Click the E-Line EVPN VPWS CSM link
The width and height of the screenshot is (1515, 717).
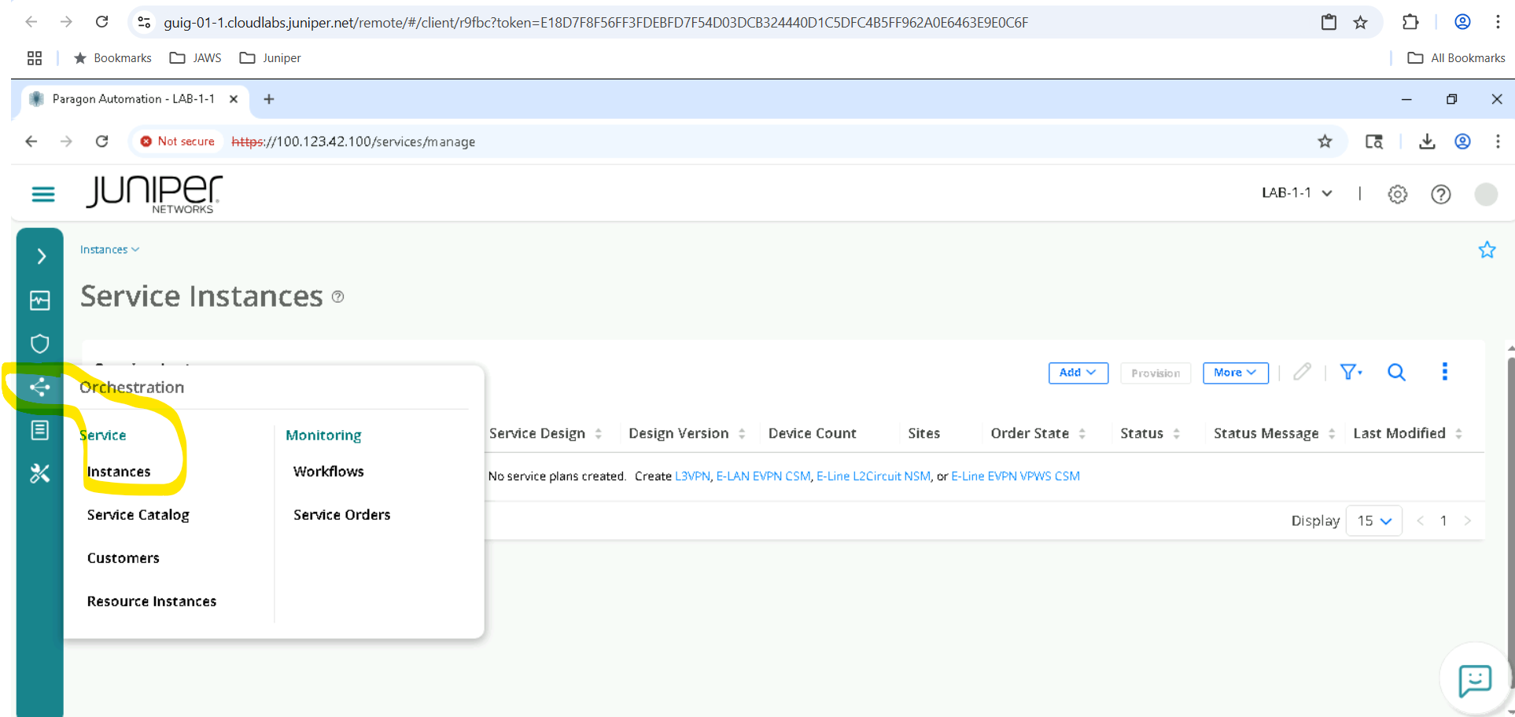point(1015,476)
